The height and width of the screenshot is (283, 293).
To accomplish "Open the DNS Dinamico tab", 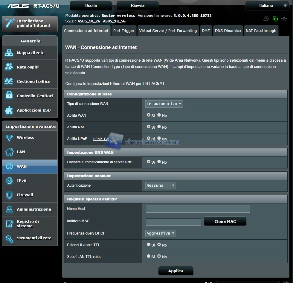I will coord(228,31).
